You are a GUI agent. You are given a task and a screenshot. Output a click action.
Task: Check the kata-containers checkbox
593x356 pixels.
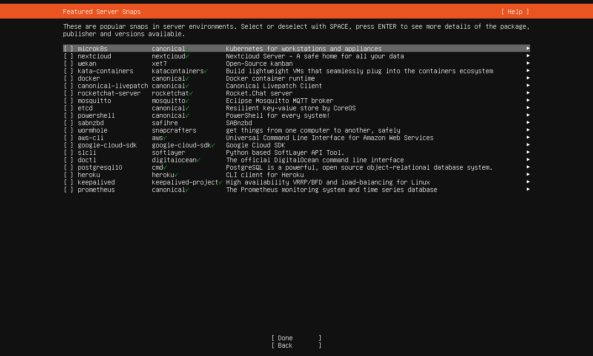[69, 71]
